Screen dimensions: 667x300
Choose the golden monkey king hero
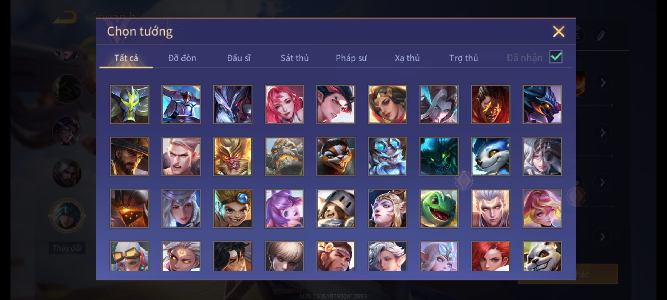[233, 156]
